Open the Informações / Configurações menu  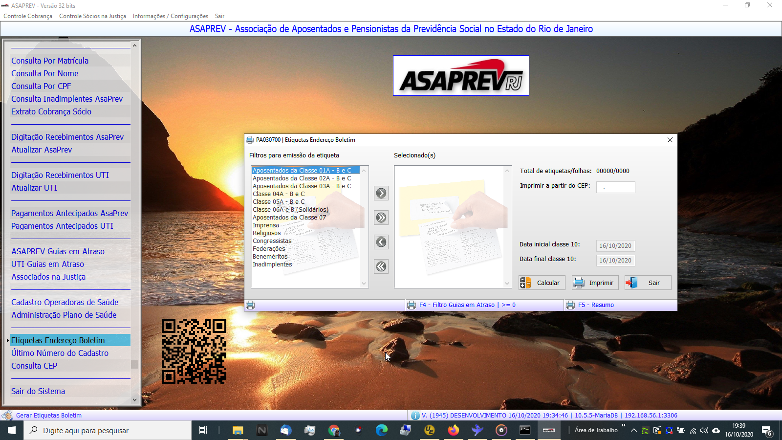170,16
